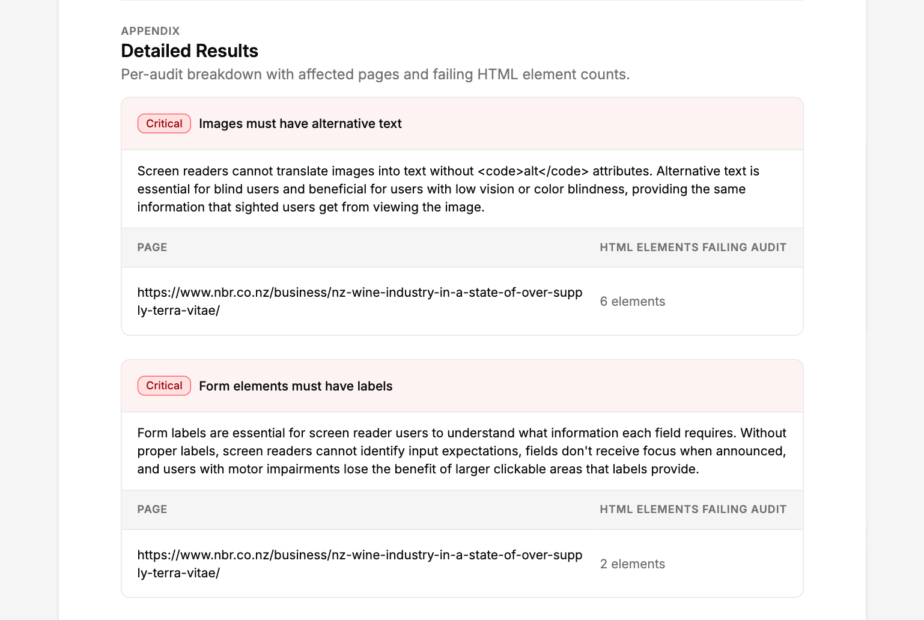Screen dimensions: 924x620
Task: Click the 'ly-terra-vitae/' URL continuation in first table
Action: [178, 311]
